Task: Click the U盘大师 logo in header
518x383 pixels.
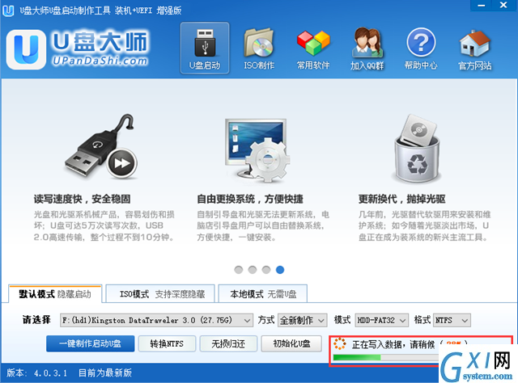Action: pyautogui.click(x=78, y=48)
